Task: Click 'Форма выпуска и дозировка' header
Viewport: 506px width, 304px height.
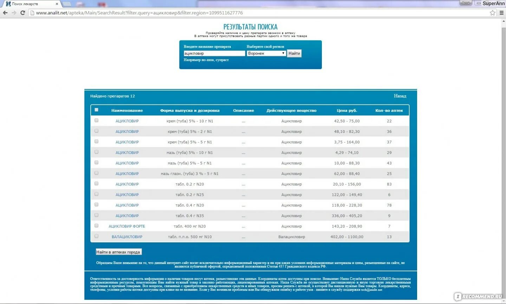Action: coord(190,110)
